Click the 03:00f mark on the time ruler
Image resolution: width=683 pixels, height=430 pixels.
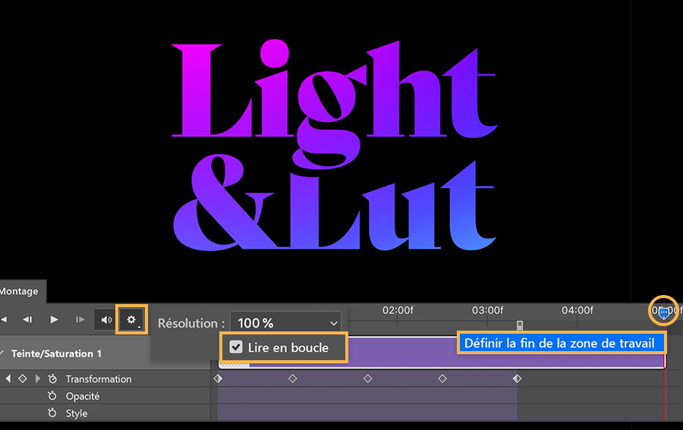point(487,310)
